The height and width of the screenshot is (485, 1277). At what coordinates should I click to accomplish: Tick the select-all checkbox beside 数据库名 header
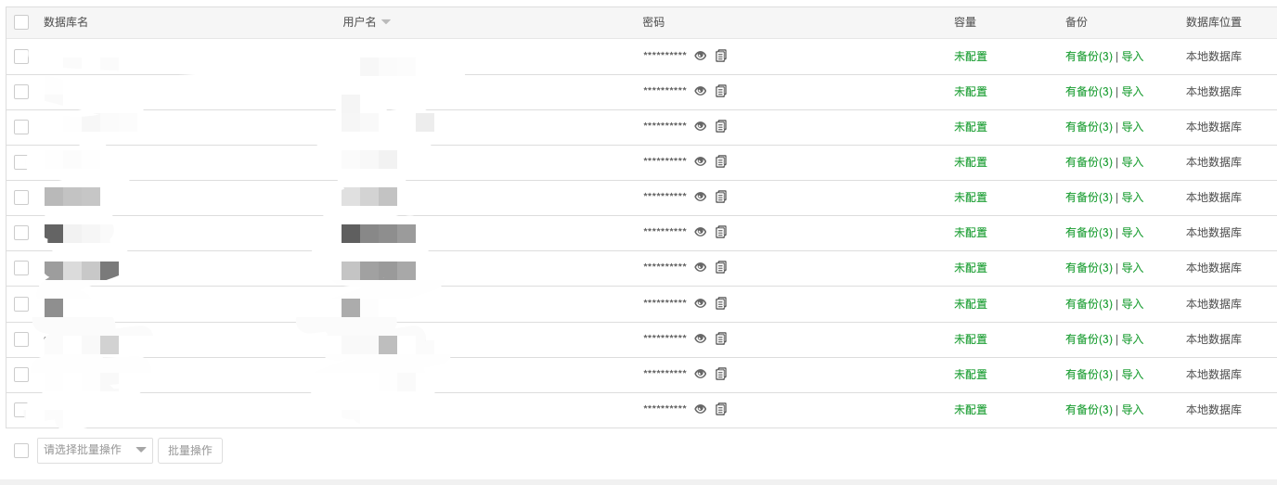tap(21, 22)
